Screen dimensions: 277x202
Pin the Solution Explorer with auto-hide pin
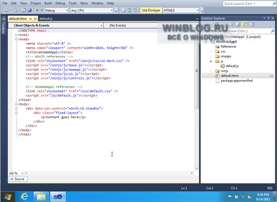(269, 18)
